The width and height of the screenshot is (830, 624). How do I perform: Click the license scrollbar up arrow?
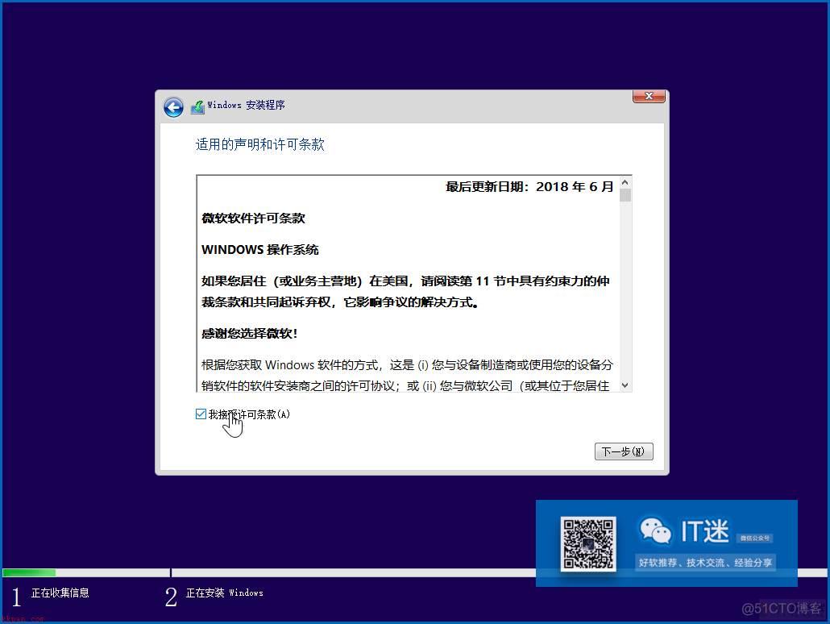point(625,182)
